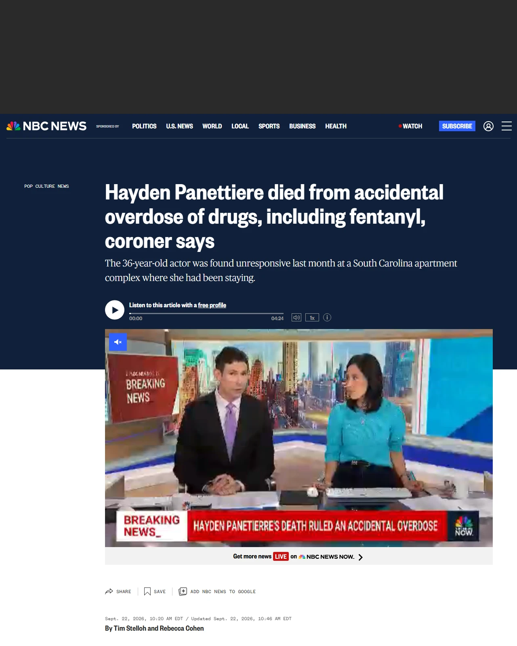Click the Share arrow icon
Screen dimensions: 517x646
tap(109, 591)
